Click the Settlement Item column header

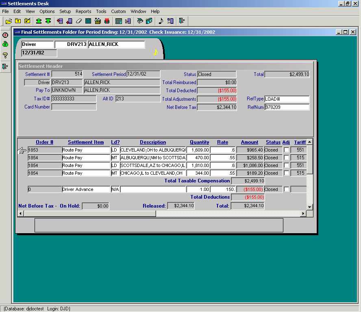pyautogui.click(x=86, y=142)
